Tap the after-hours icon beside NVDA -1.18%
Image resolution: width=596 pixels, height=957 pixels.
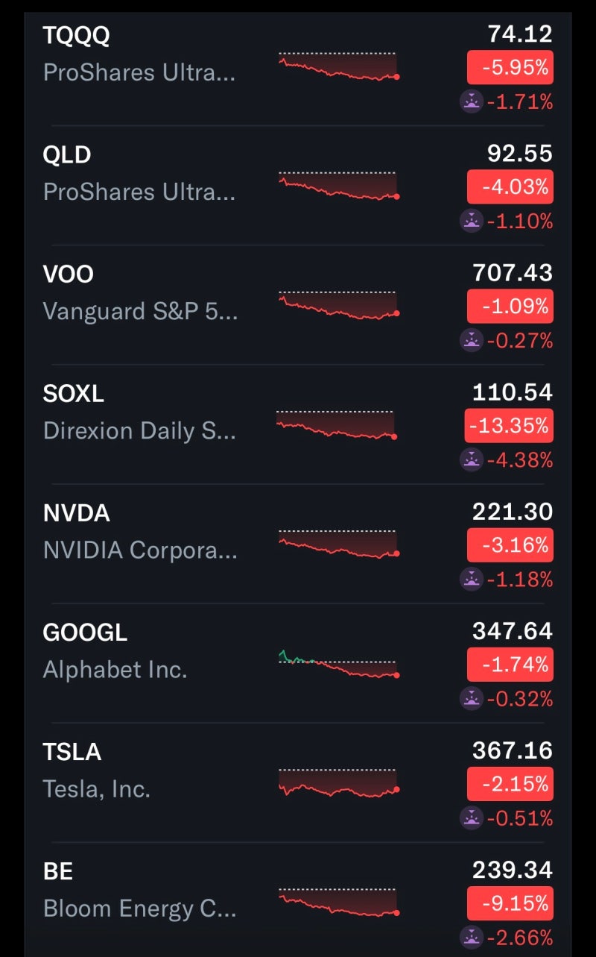tap(472, 579)
